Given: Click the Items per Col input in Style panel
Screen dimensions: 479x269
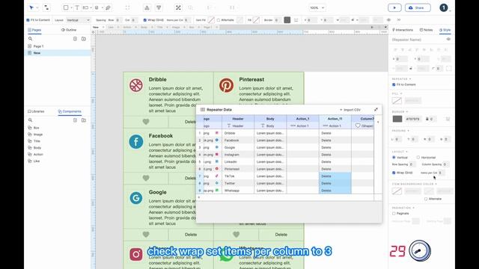Looking at the screenshot, I should (442, 173).
